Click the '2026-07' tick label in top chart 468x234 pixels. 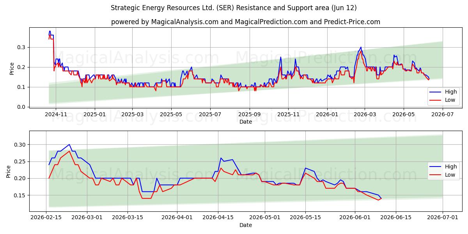[443, 114]
